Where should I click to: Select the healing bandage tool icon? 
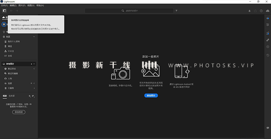pos(268,40)
